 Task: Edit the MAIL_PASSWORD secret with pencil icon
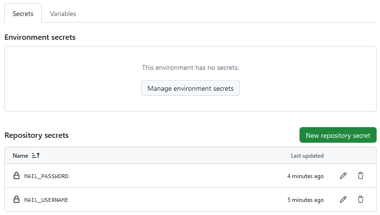click(x=343, y=176)
